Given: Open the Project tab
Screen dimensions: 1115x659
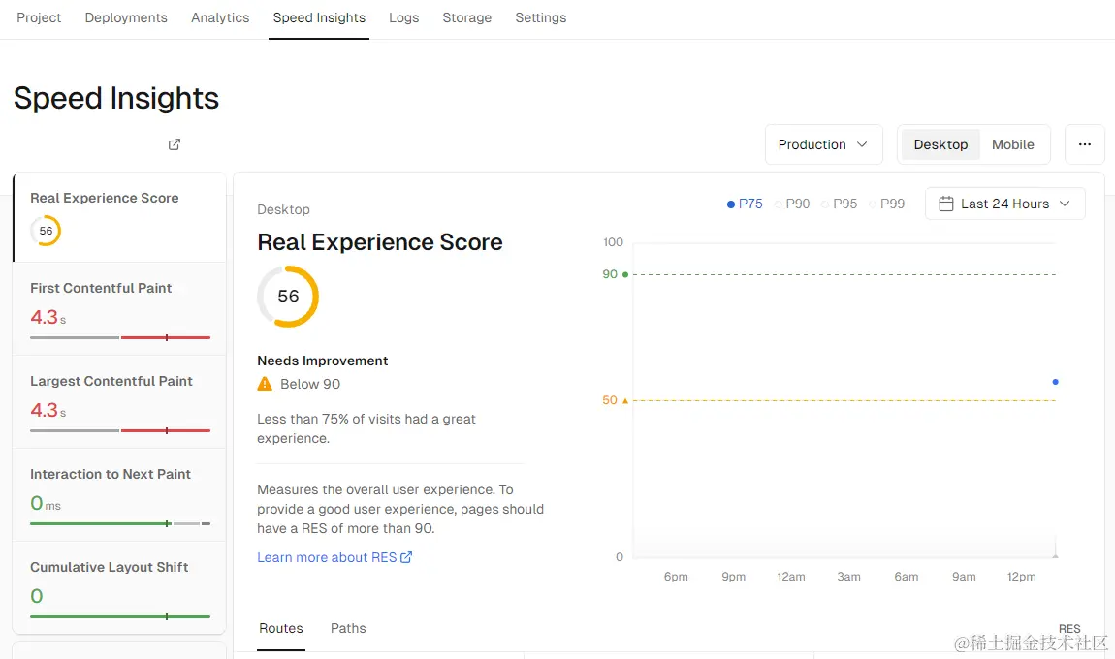Looking at the screenshot, I should pos(39,17).
